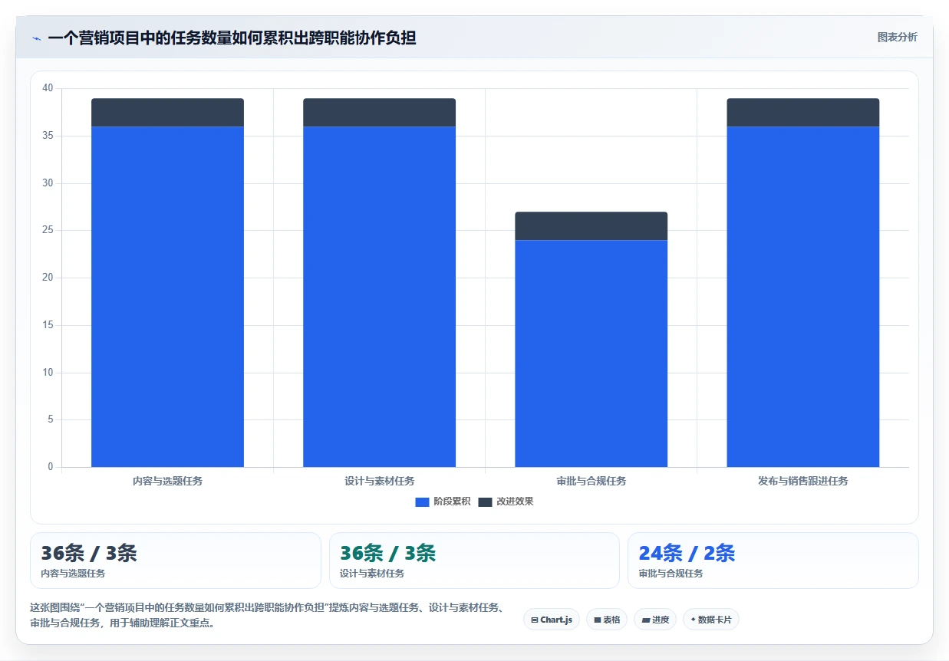The height and width of the screenshot is (661, 949).
Task: Click the dark top segment of 内容与选题任务 bar
Action: tap(167, 113)
